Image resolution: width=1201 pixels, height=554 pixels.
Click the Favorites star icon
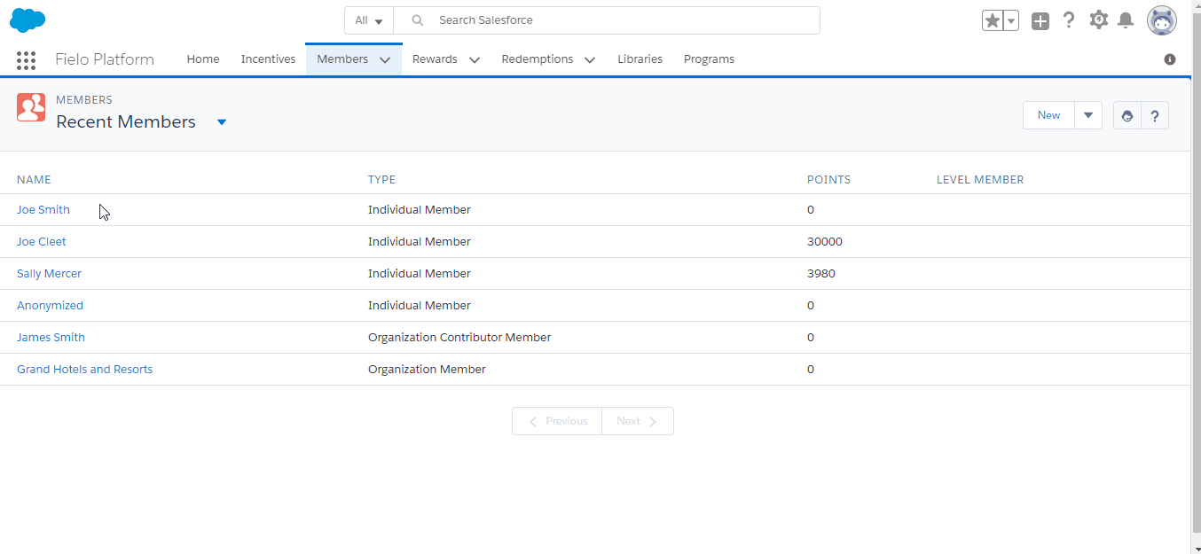[993, 20]
